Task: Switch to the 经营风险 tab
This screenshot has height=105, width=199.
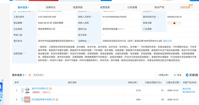Action: (x=78, y=7)
